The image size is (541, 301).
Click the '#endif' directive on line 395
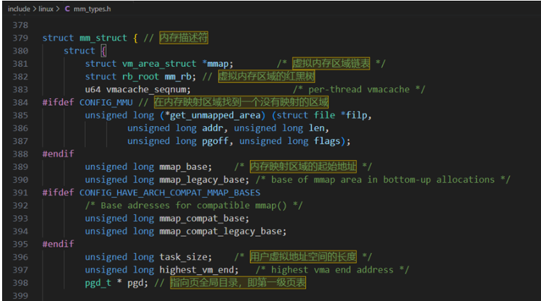pos(58,244)
